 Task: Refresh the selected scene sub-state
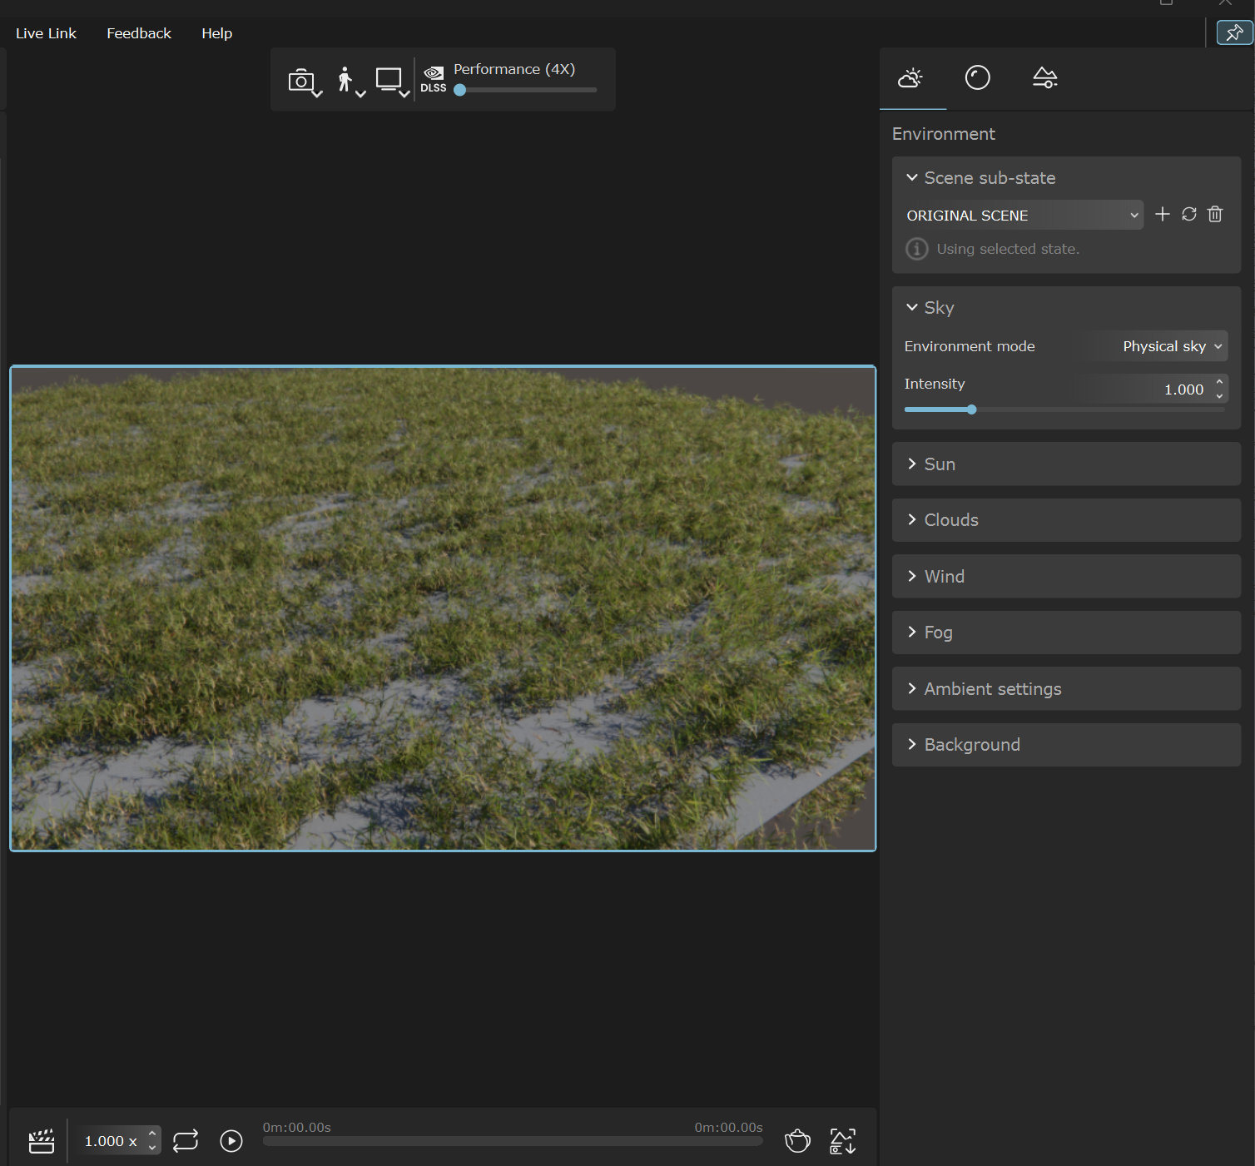click(x=1188, y=214)
